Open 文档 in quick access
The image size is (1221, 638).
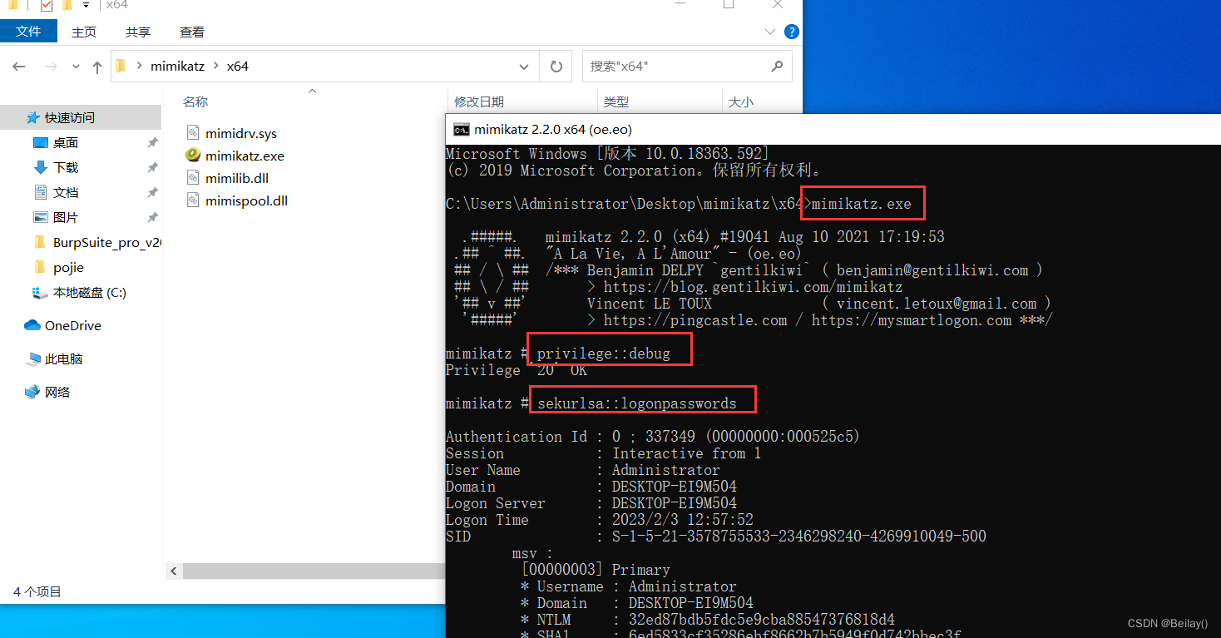tap(66, 192)
